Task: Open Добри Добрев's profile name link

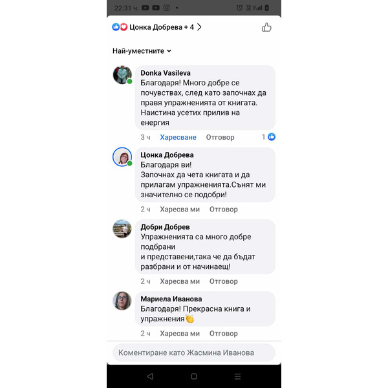Action: pyautogui.click(x=166, y=227)
